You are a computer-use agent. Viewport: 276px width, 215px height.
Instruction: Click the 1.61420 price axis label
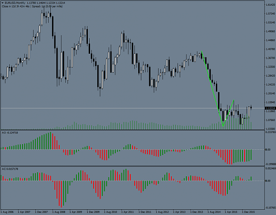(271, 5)
